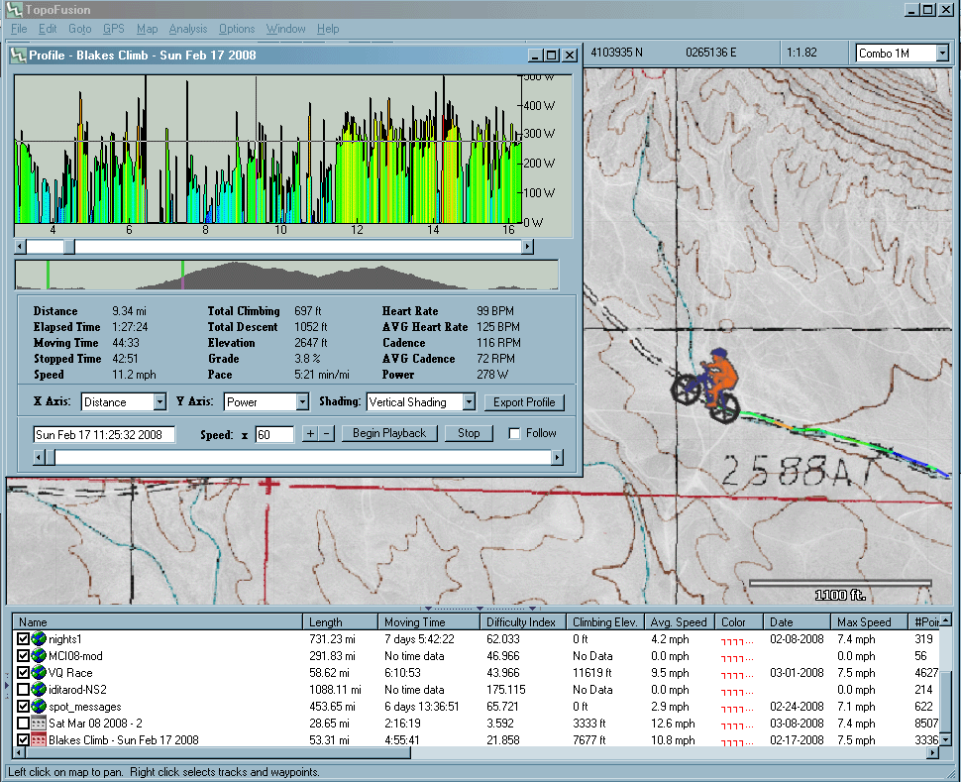Click the Begin Playback button
The height and width of the screenshot is (782, 961).
point(389,433)
